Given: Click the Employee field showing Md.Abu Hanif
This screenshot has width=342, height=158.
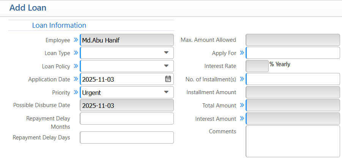Looking at the screenshot, I should tap(127, 40).
